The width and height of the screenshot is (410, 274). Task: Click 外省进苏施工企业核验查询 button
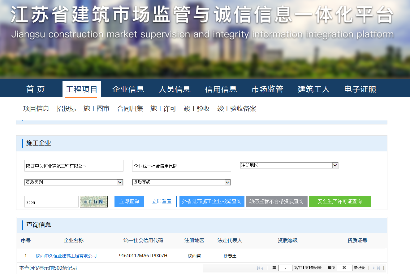(212, 202)
